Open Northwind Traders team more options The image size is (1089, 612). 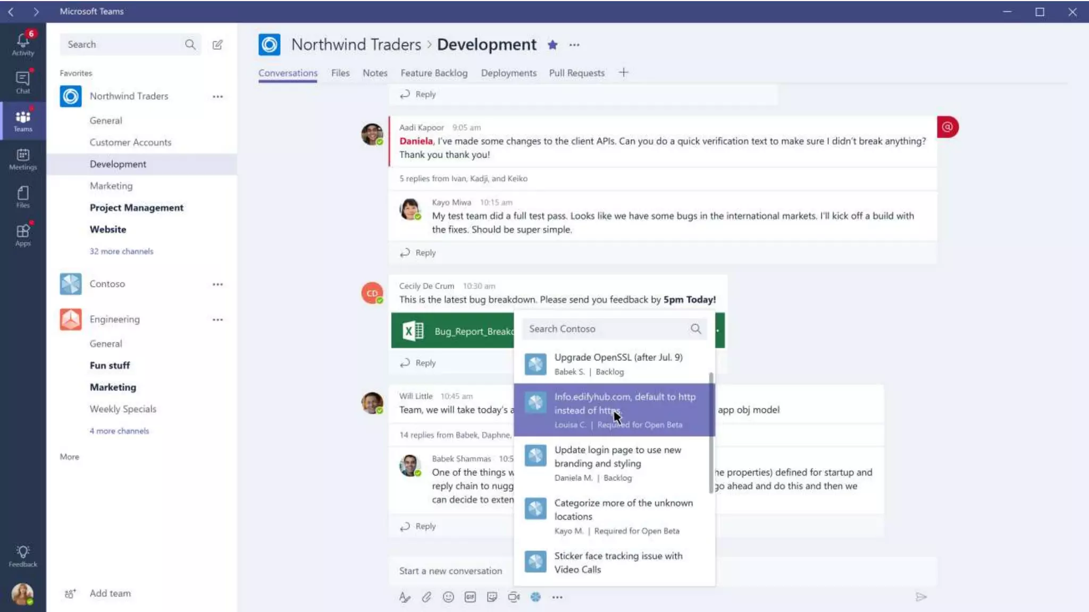point(217,96)
